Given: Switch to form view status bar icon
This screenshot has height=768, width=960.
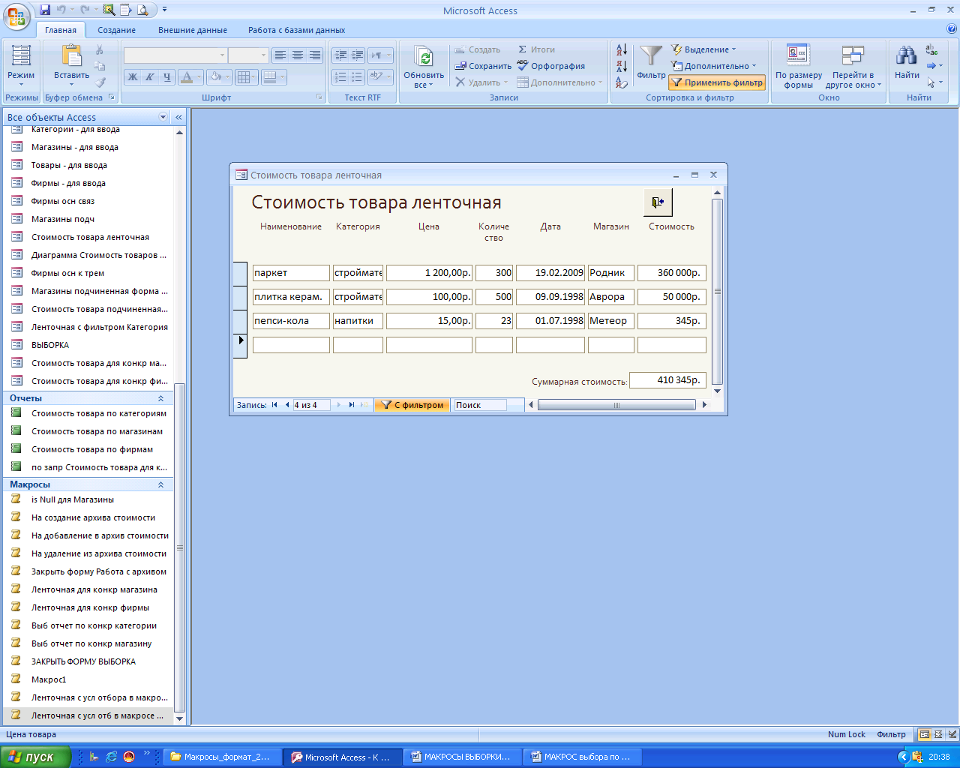Looking at the screenshot, I should pos(925,734).
